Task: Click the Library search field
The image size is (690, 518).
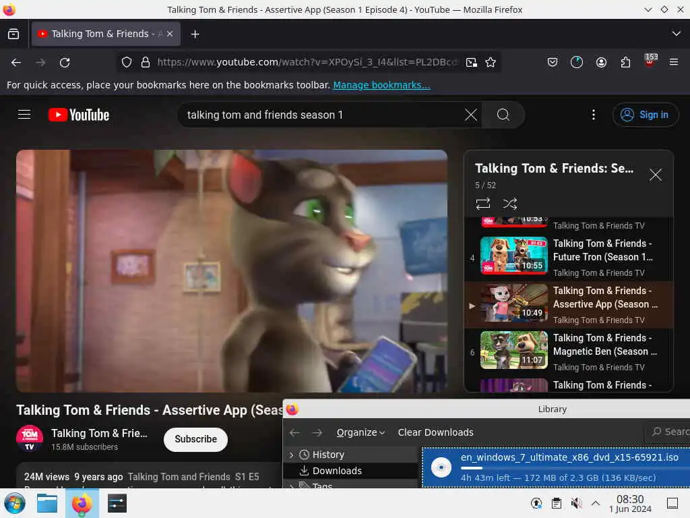Action: pyautogui.click(x=668, y=432)
